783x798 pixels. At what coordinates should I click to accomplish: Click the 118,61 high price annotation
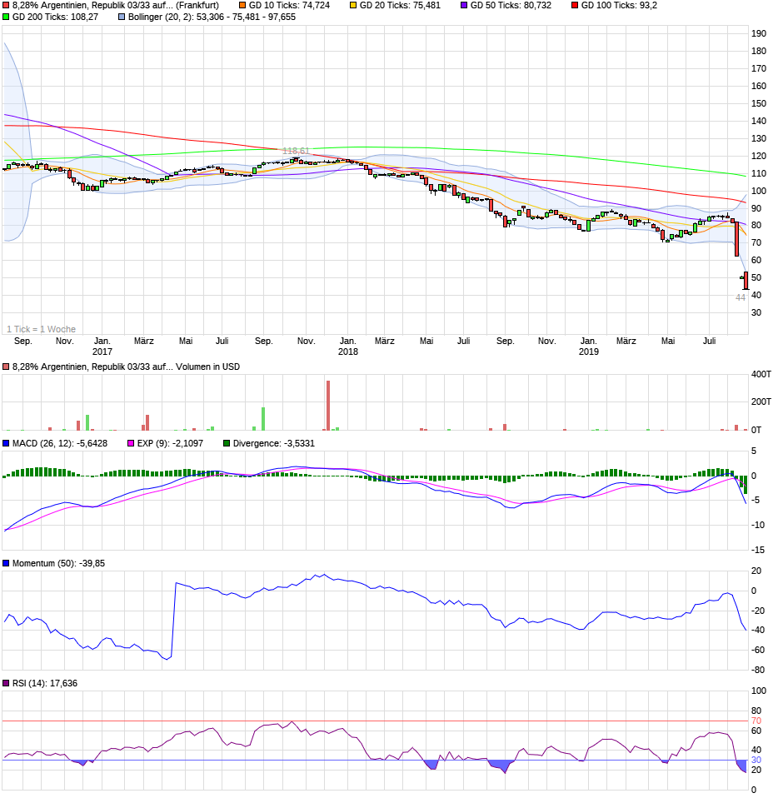click(x=296, y=151)
